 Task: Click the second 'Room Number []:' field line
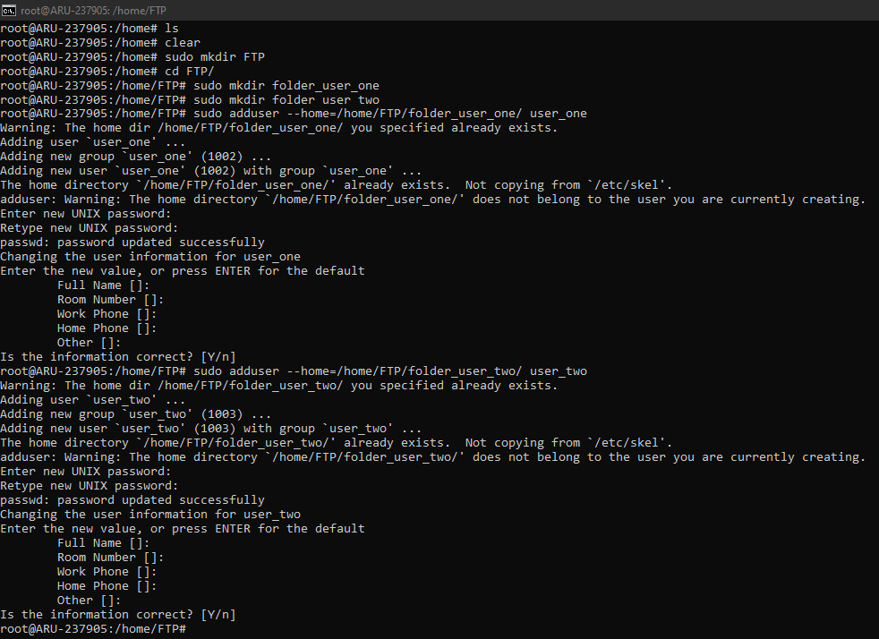point(111,558)
